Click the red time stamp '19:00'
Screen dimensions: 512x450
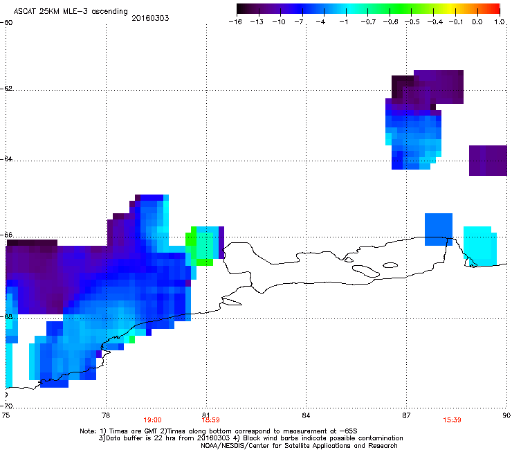[x=152, y=420]
